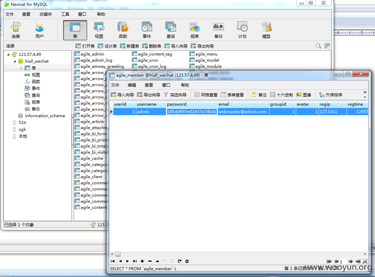
Task: Select 备份 in the connection tree
Action: tap(36, 109)
